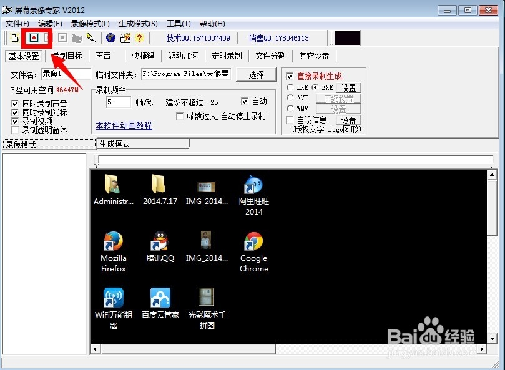Screen dimensions: 505x370
Task: Open the 录像模式(L) menu
Action: 90,24
